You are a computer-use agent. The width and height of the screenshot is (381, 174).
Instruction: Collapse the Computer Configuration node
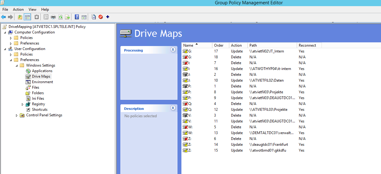pyautogui.click(x=5, y=33)
